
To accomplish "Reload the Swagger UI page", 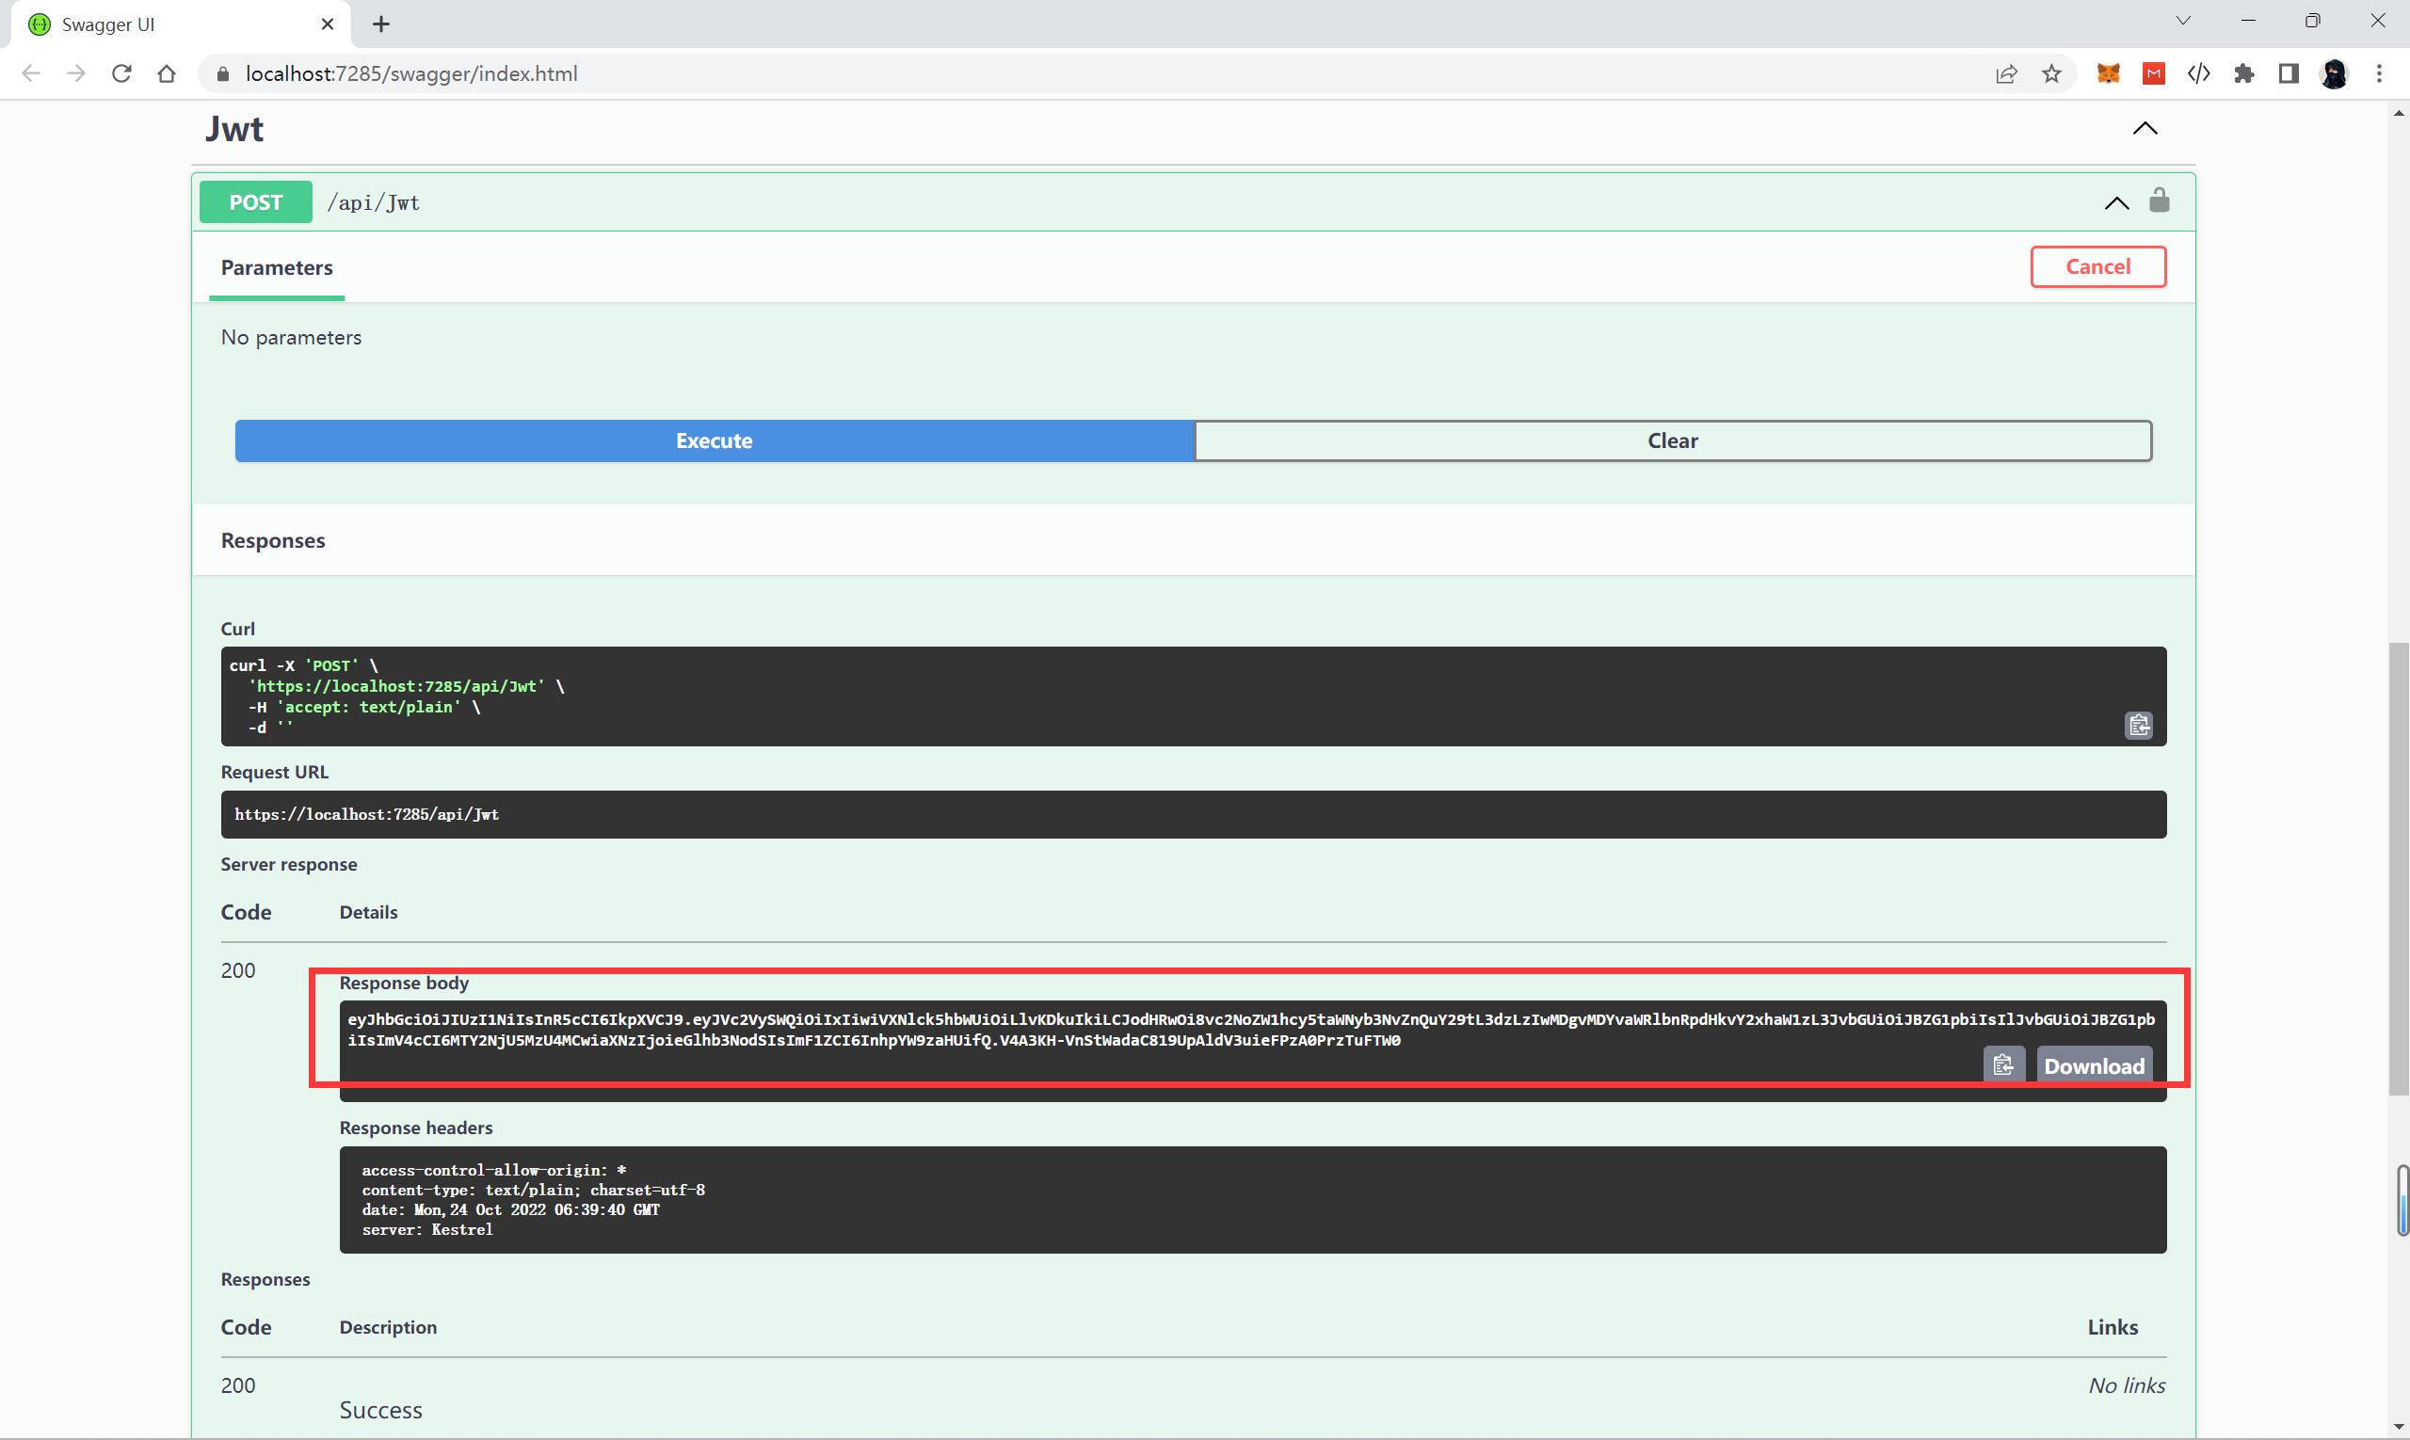I will (121, 73).
